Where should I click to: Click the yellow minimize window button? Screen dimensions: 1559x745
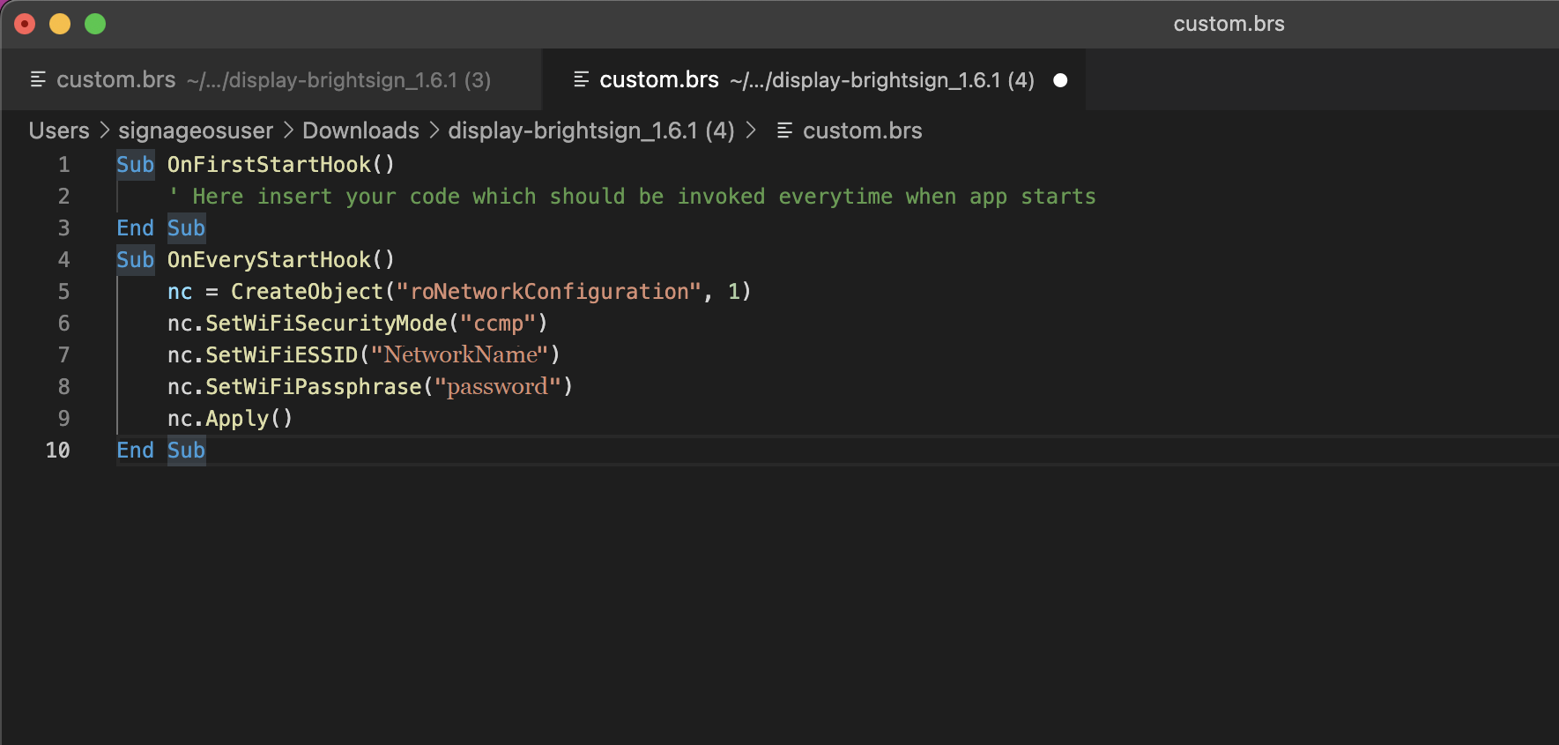tap(60, 24)
